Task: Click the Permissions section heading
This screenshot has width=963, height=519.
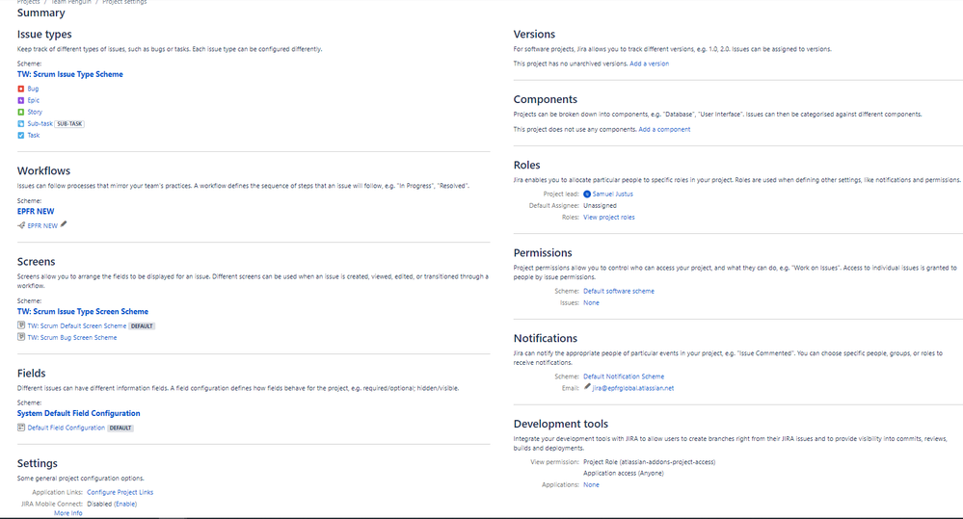Action: pos(543,252)
